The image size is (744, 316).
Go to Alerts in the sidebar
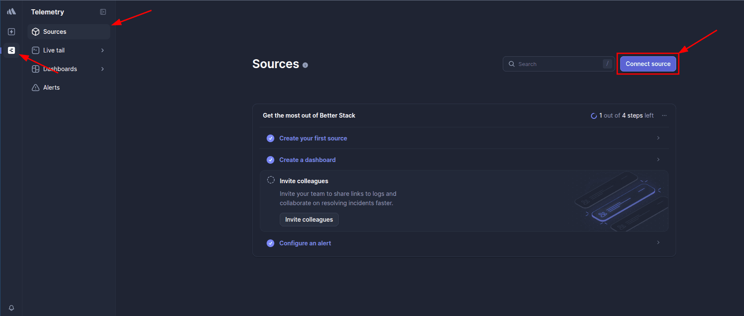[x=51, y=88]
